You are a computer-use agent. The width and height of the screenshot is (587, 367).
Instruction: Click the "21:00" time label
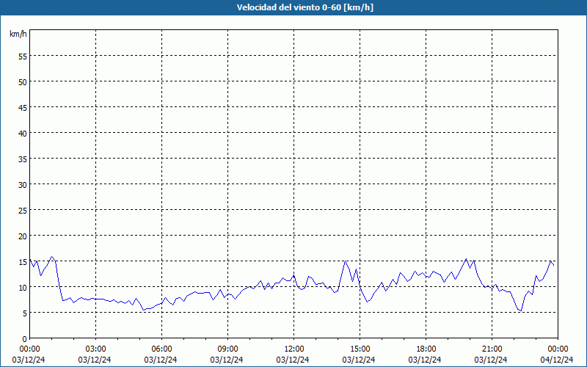click(492, 349)
